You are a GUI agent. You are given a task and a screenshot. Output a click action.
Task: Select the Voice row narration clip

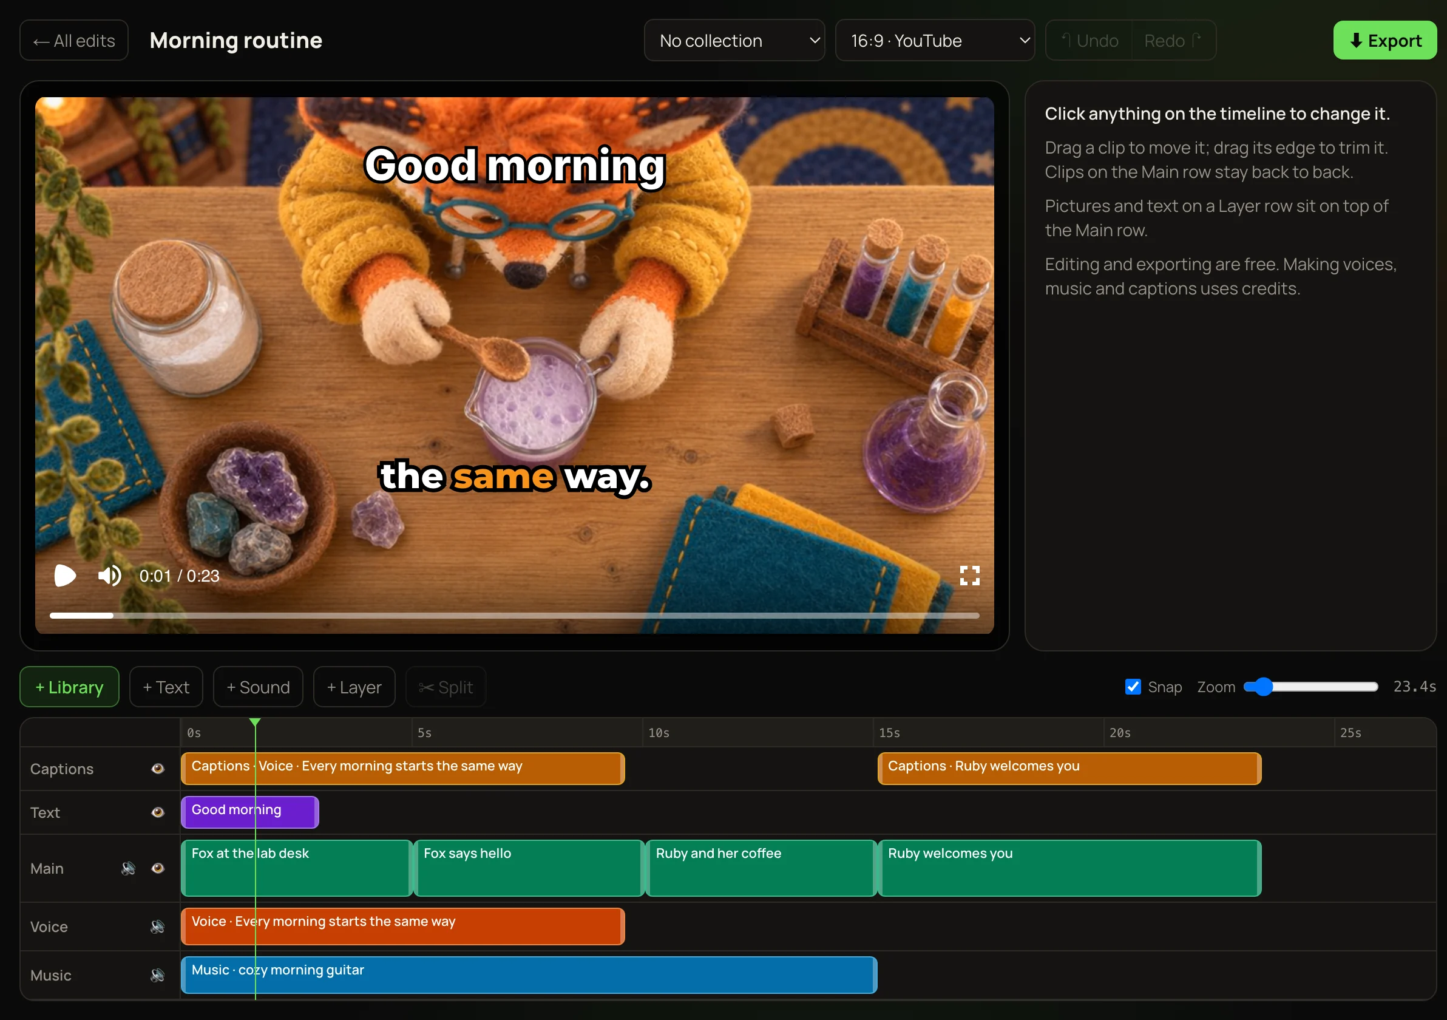(402, 926)
